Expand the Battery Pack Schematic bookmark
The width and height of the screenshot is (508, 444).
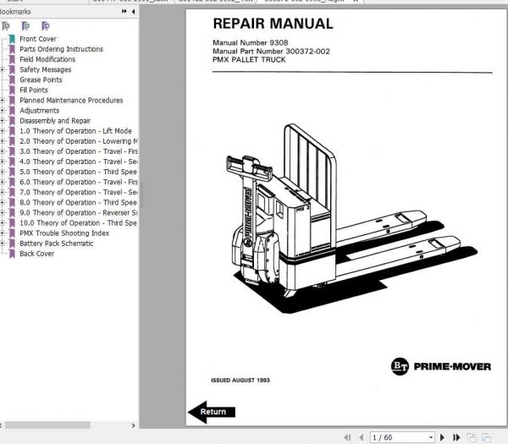click(x=2, y=244)
